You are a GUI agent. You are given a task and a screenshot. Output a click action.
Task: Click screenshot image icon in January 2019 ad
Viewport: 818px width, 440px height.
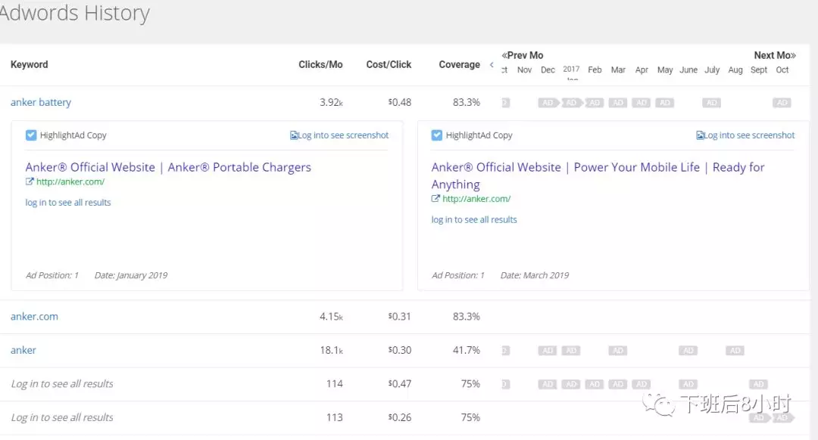click(294, 135)
